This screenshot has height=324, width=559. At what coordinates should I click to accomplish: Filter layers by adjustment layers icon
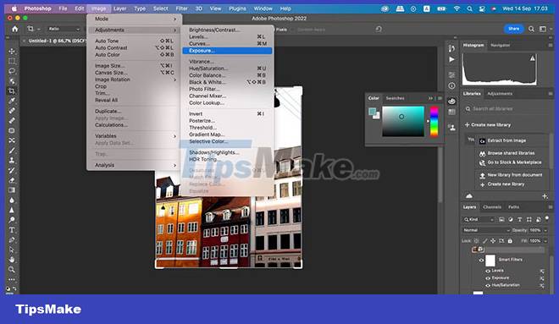(x=511, y=220)
